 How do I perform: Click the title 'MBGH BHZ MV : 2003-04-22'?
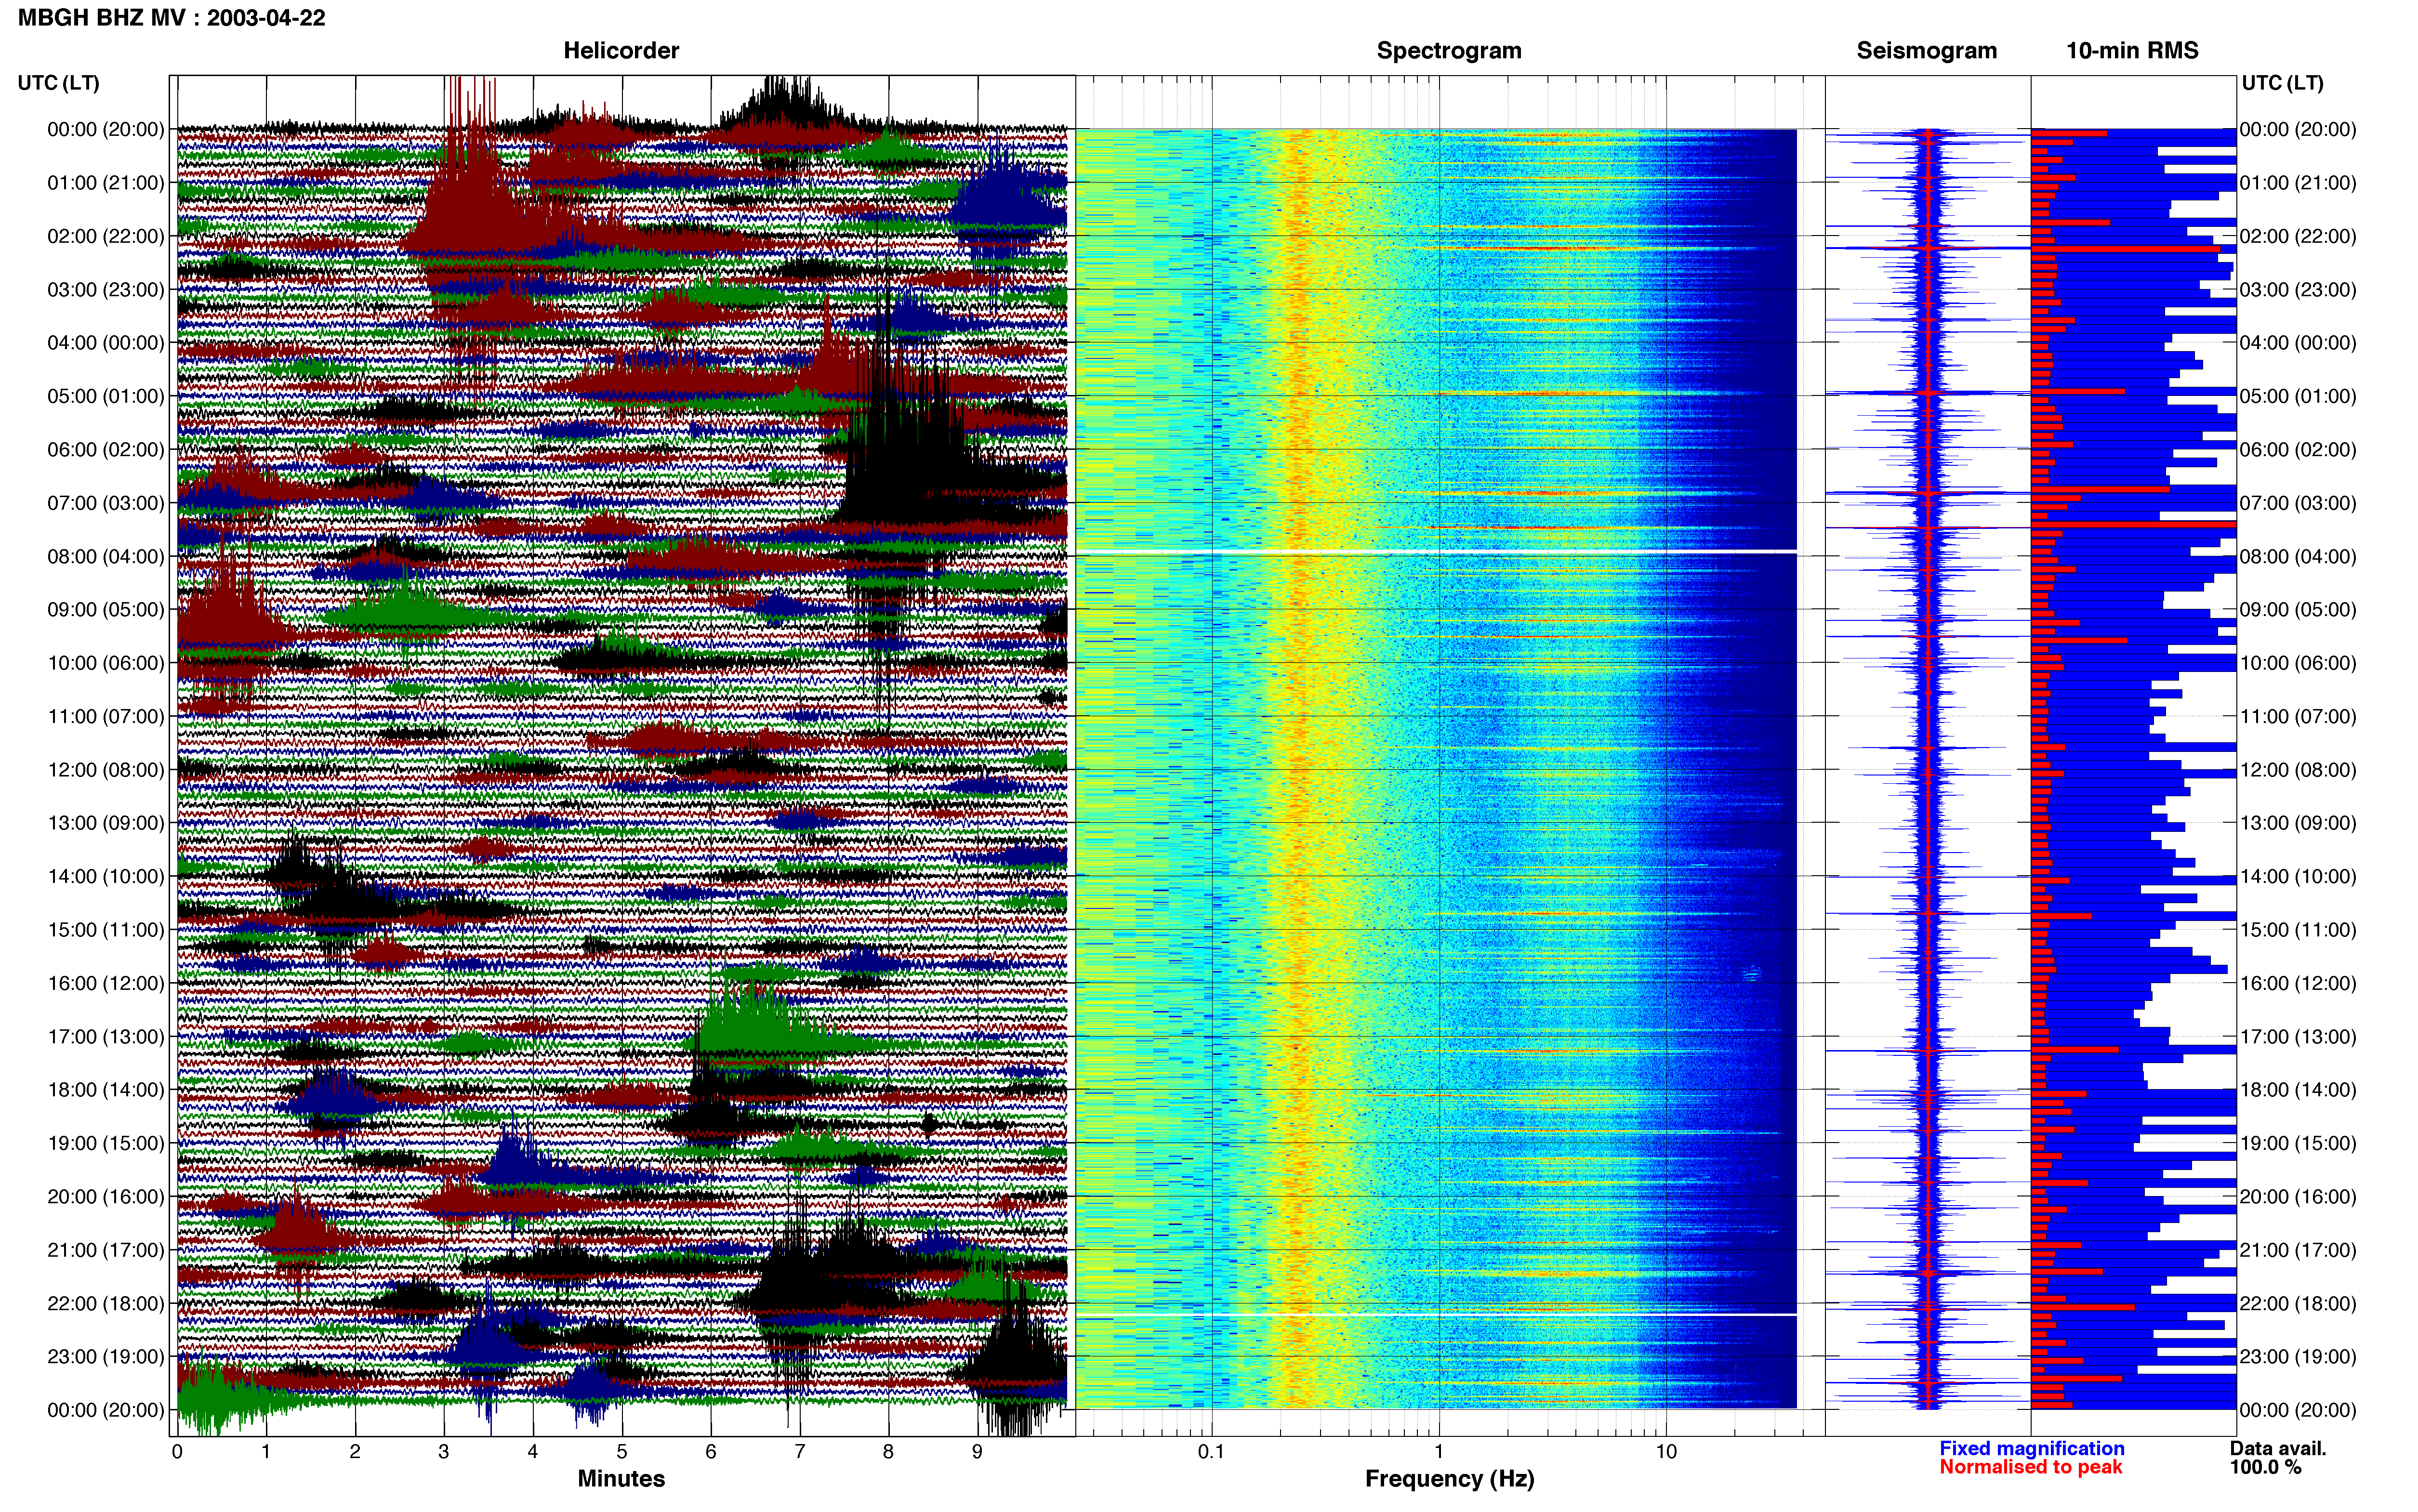point(171,18)
